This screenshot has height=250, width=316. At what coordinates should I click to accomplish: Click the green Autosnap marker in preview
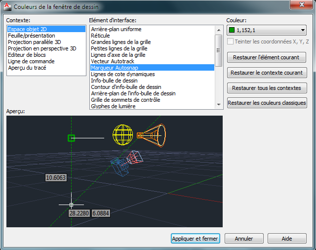71,138
